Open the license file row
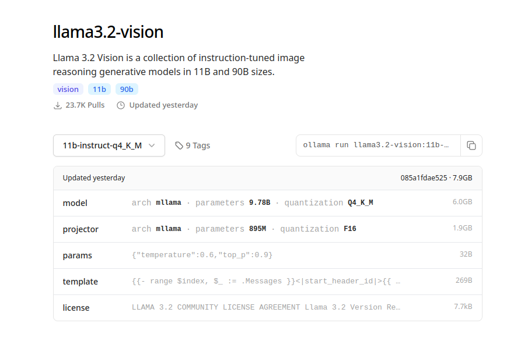The image size is (521, 341). tap(76, 308)
